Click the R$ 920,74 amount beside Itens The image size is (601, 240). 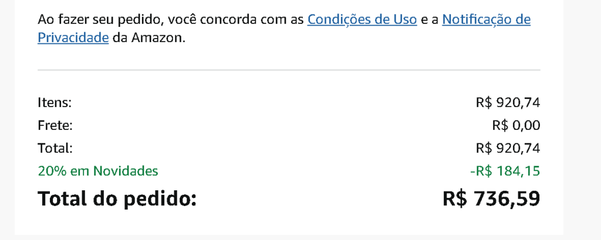click(x=508, y=102)
